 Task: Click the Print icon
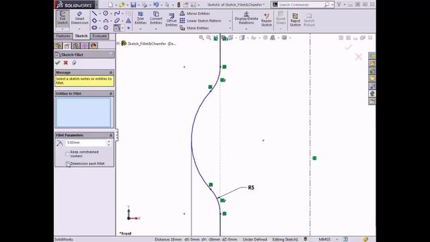tap(144, 5)
